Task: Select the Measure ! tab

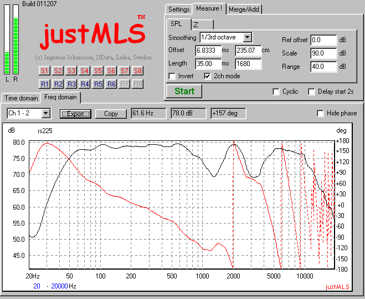Action: coord(209,9)
